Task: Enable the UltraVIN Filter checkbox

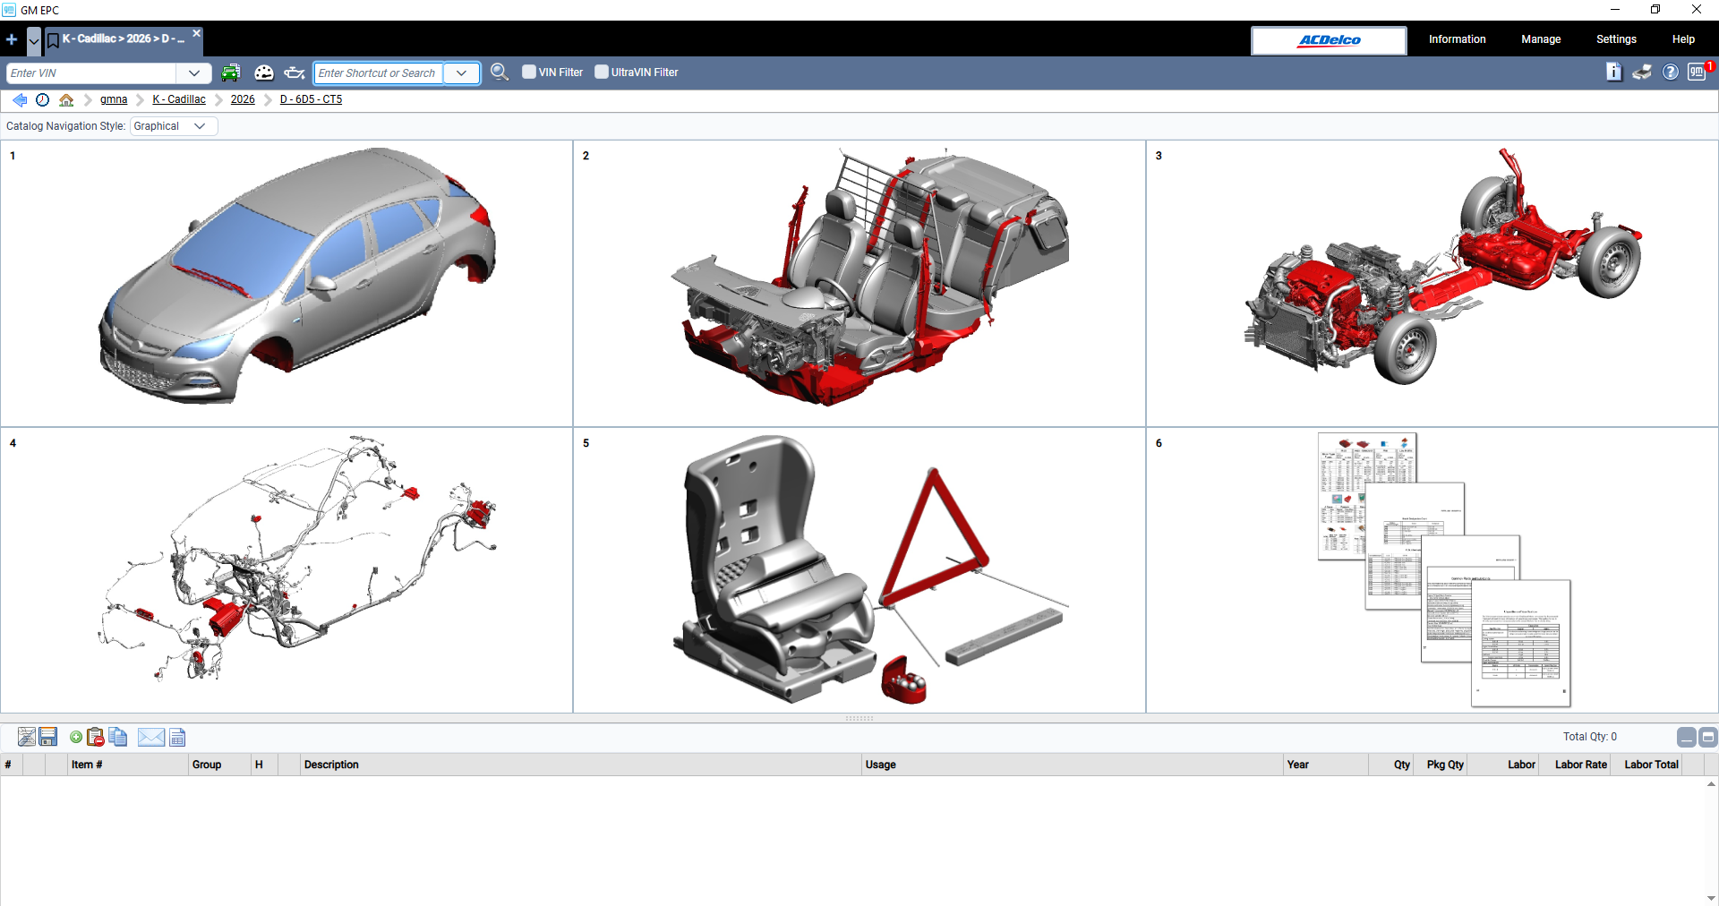Action: [601, 72]
